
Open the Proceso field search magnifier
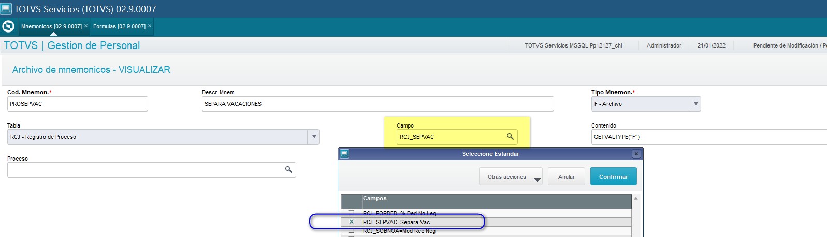[288, 170]
